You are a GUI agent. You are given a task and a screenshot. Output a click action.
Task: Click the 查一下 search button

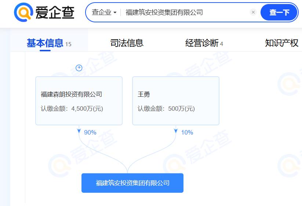point(279,12)
